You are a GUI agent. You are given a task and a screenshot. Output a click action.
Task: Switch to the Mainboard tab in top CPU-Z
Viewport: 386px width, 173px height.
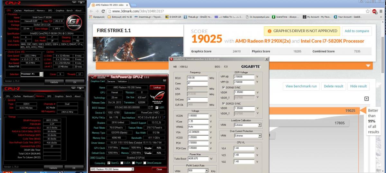pos(29,10)
